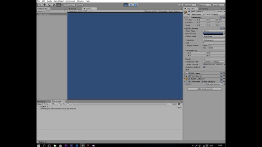Open the Clear Flags dropdown

214,31
